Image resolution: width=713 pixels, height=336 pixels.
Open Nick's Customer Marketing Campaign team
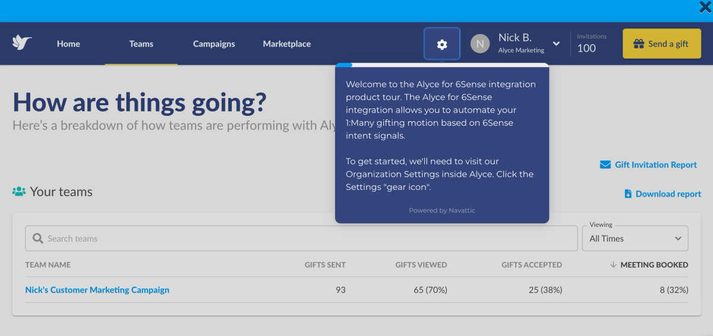click(97, 290)
